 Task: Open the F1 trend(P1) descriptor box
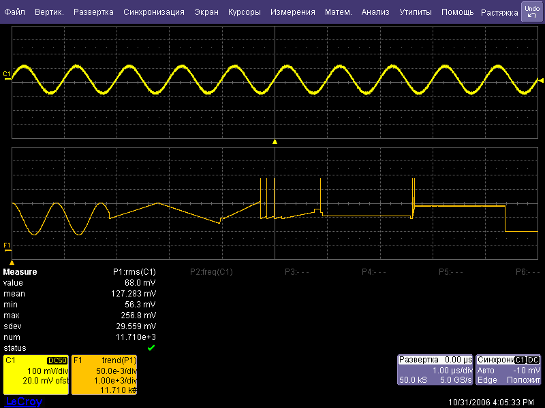coord(104,375)
